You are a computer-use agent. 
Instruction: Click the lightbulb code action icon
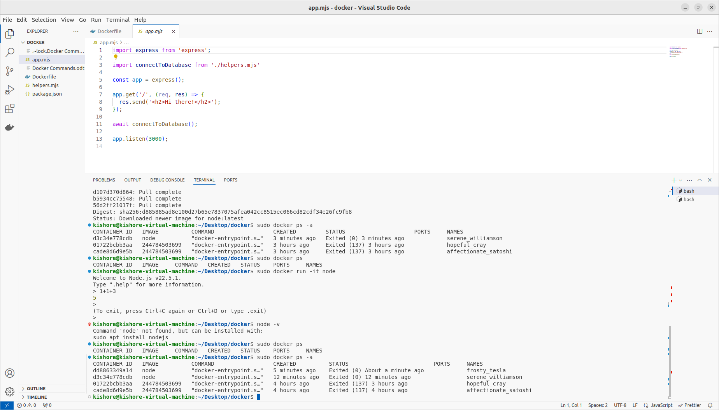click(116, 57)
